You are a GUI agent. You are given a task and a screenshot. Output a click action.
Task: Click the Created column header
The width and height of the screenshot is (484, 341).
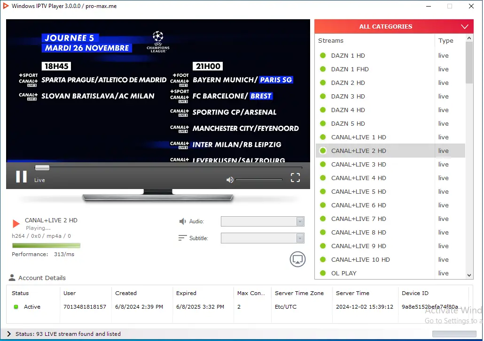click(142, 293)
